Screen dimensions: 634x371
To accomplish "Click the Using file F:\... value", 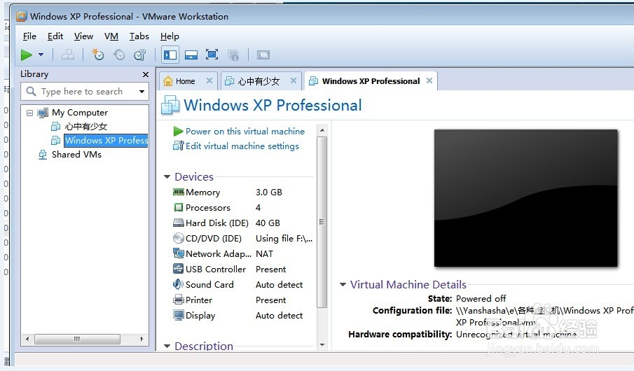I will coord(284,239).
